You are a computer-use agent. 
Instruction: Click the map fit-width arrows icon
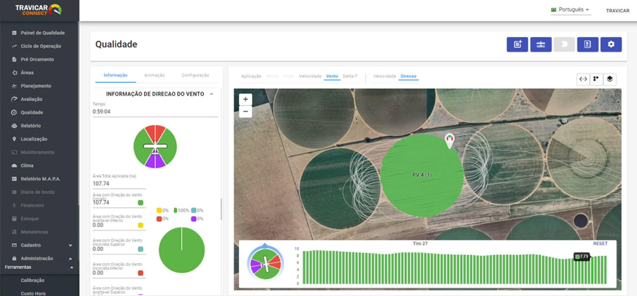point(583,79)
